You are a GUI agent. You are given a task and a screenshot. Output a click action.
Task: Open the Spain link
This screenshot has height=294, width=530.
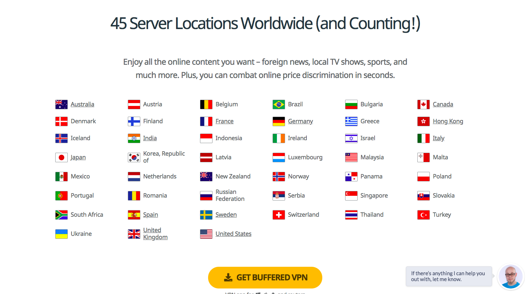tap(151, 215)
